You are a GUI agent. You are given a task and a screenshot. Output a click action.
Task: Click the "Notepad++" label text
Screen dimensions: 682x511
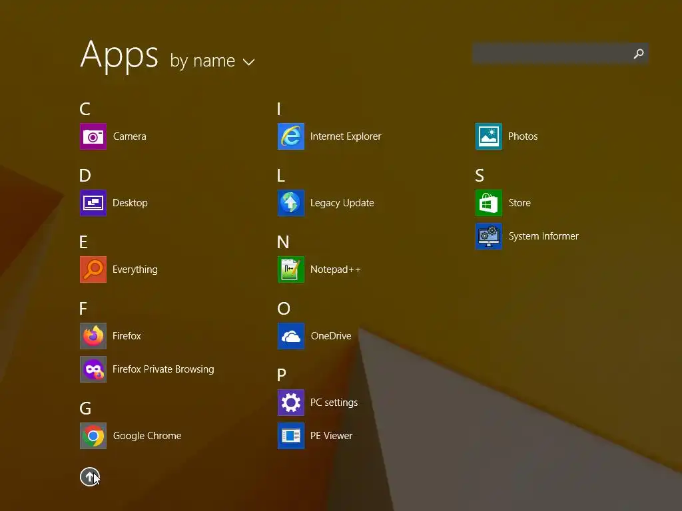coord(336,269)
